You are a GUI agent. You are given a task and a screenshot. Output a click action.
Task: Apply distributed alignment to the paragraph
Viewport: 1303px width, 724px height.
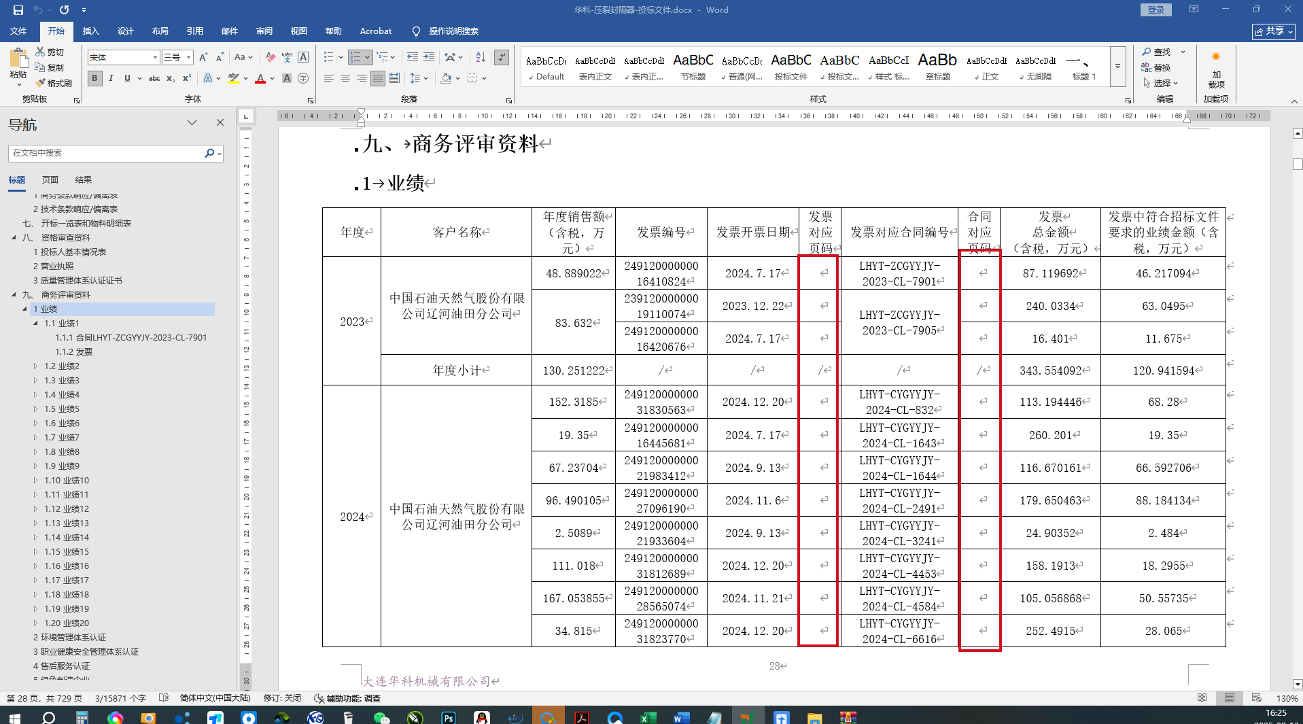point(394,79)
